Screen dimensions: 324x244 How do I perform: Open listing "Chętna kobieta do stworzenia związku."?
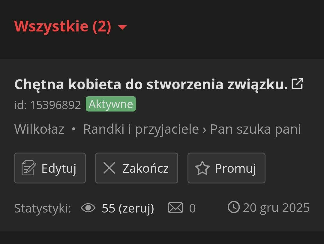[x=151, y=85]
